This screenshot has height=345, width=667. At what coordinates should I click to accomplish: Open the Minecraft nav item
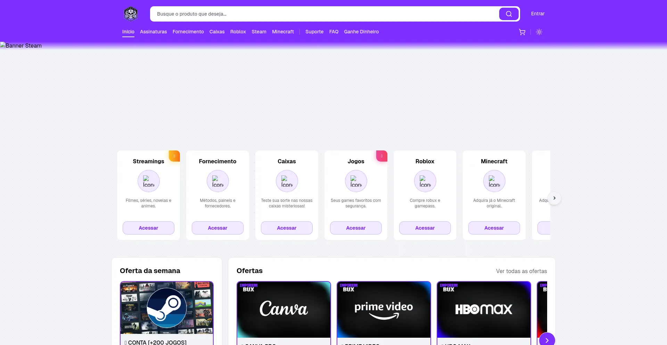[x=283, y=32]
